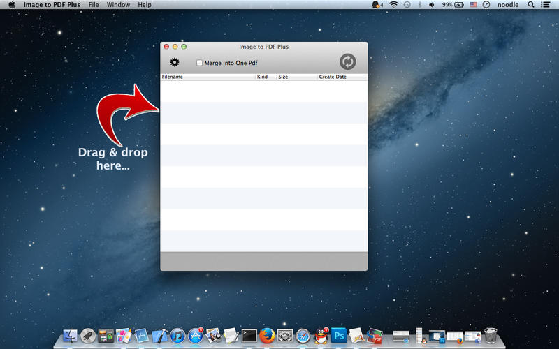Open iTunes from the Dock

tap(177, 336)
